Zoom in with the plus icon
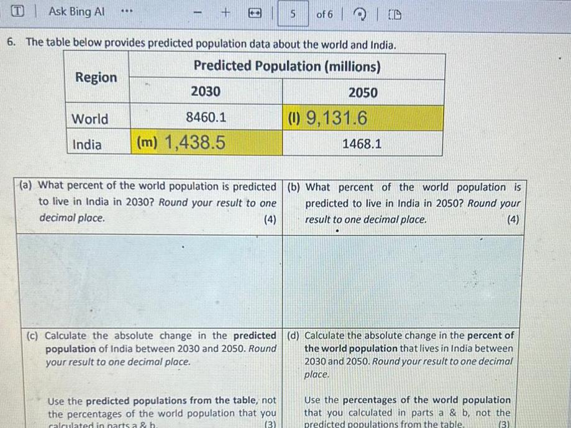 [226, 13]
